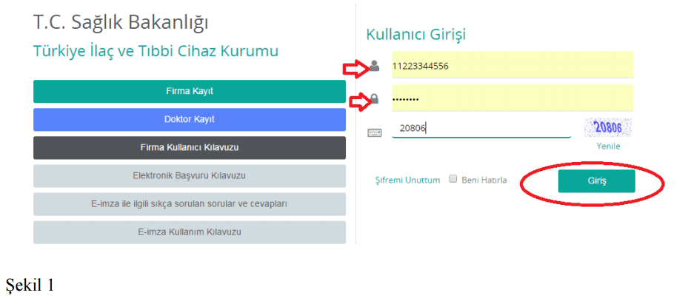685x304 pixels.
Task: Open E-imza Kullanım Kılavuzu
Action: coord(189,232)
